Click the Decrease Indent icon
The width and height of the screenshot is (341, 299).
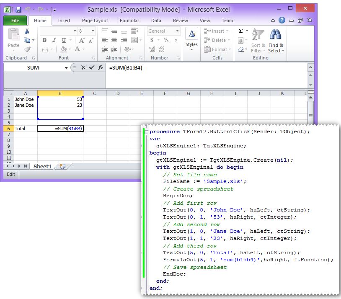(x=105, y=49)
